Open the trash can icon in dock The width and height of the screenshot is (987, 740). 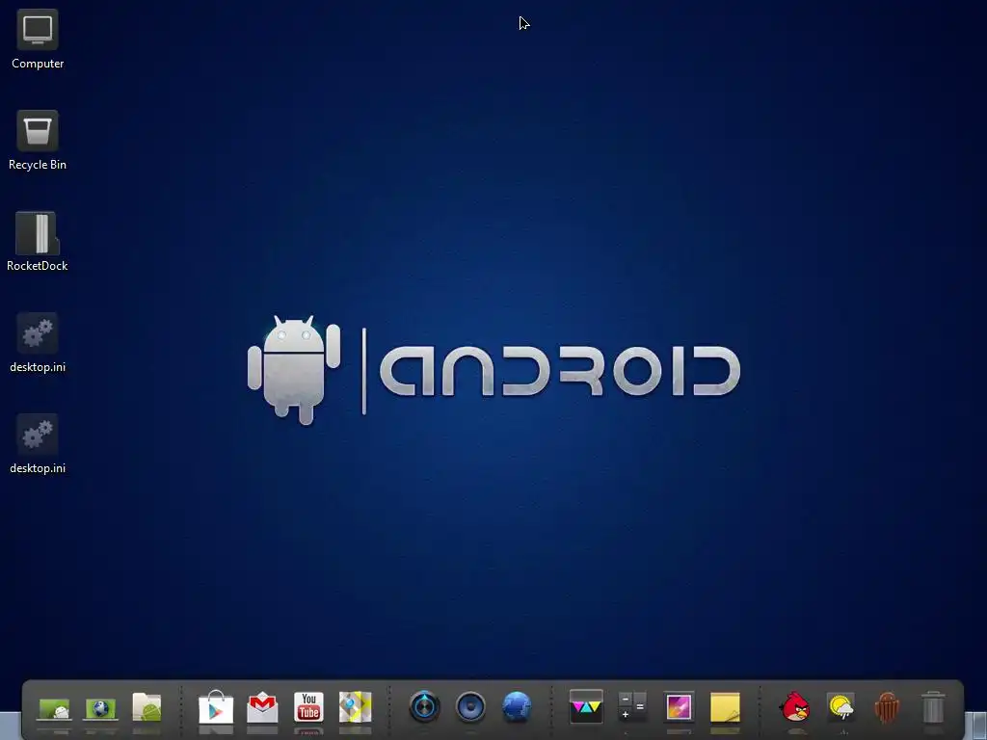click(933, 707)
